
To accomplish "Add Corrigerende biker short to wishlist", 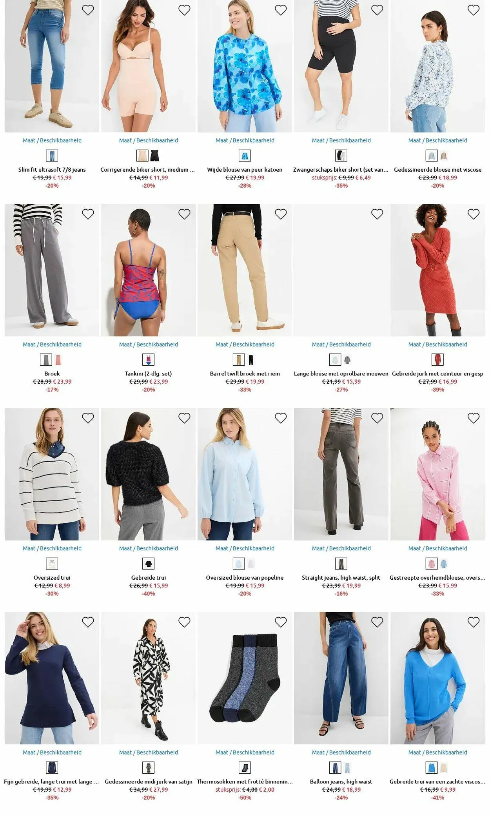I will pyautogui.click(x=184, y=10).
